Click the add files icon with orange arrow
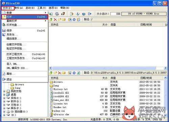 pyautogui.click(x=72, y=14)
